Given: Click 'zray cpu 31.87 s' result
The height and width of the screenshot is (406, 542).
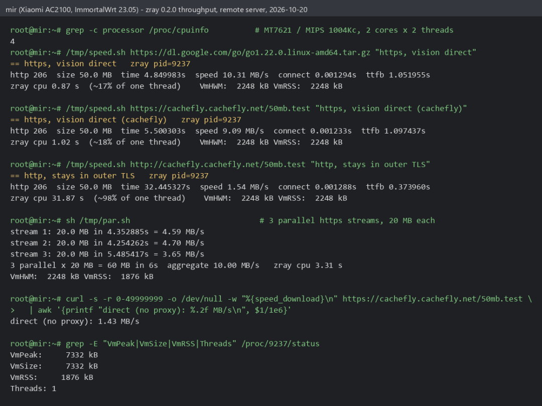Looking at the screenshot, I should [x=47, y=198].
